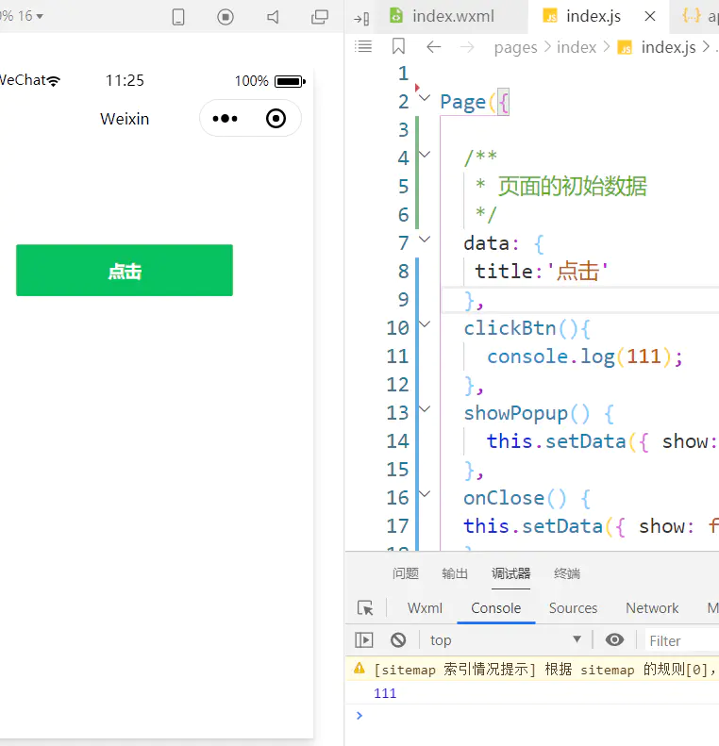The width and height of the screenshot is (719, 746).
Task: Click the console.log(111) code line
Action: point(585,356)
